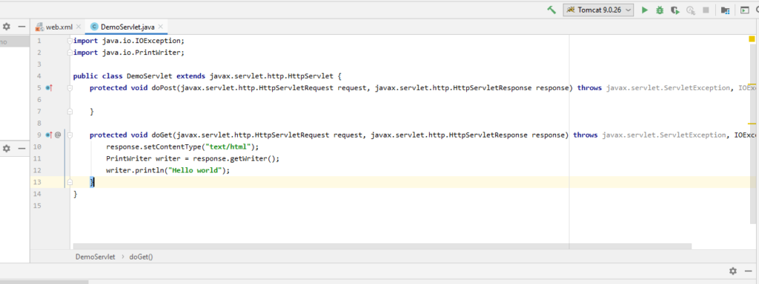Collapse the imports fold on line 1

(x=70, y=41)
